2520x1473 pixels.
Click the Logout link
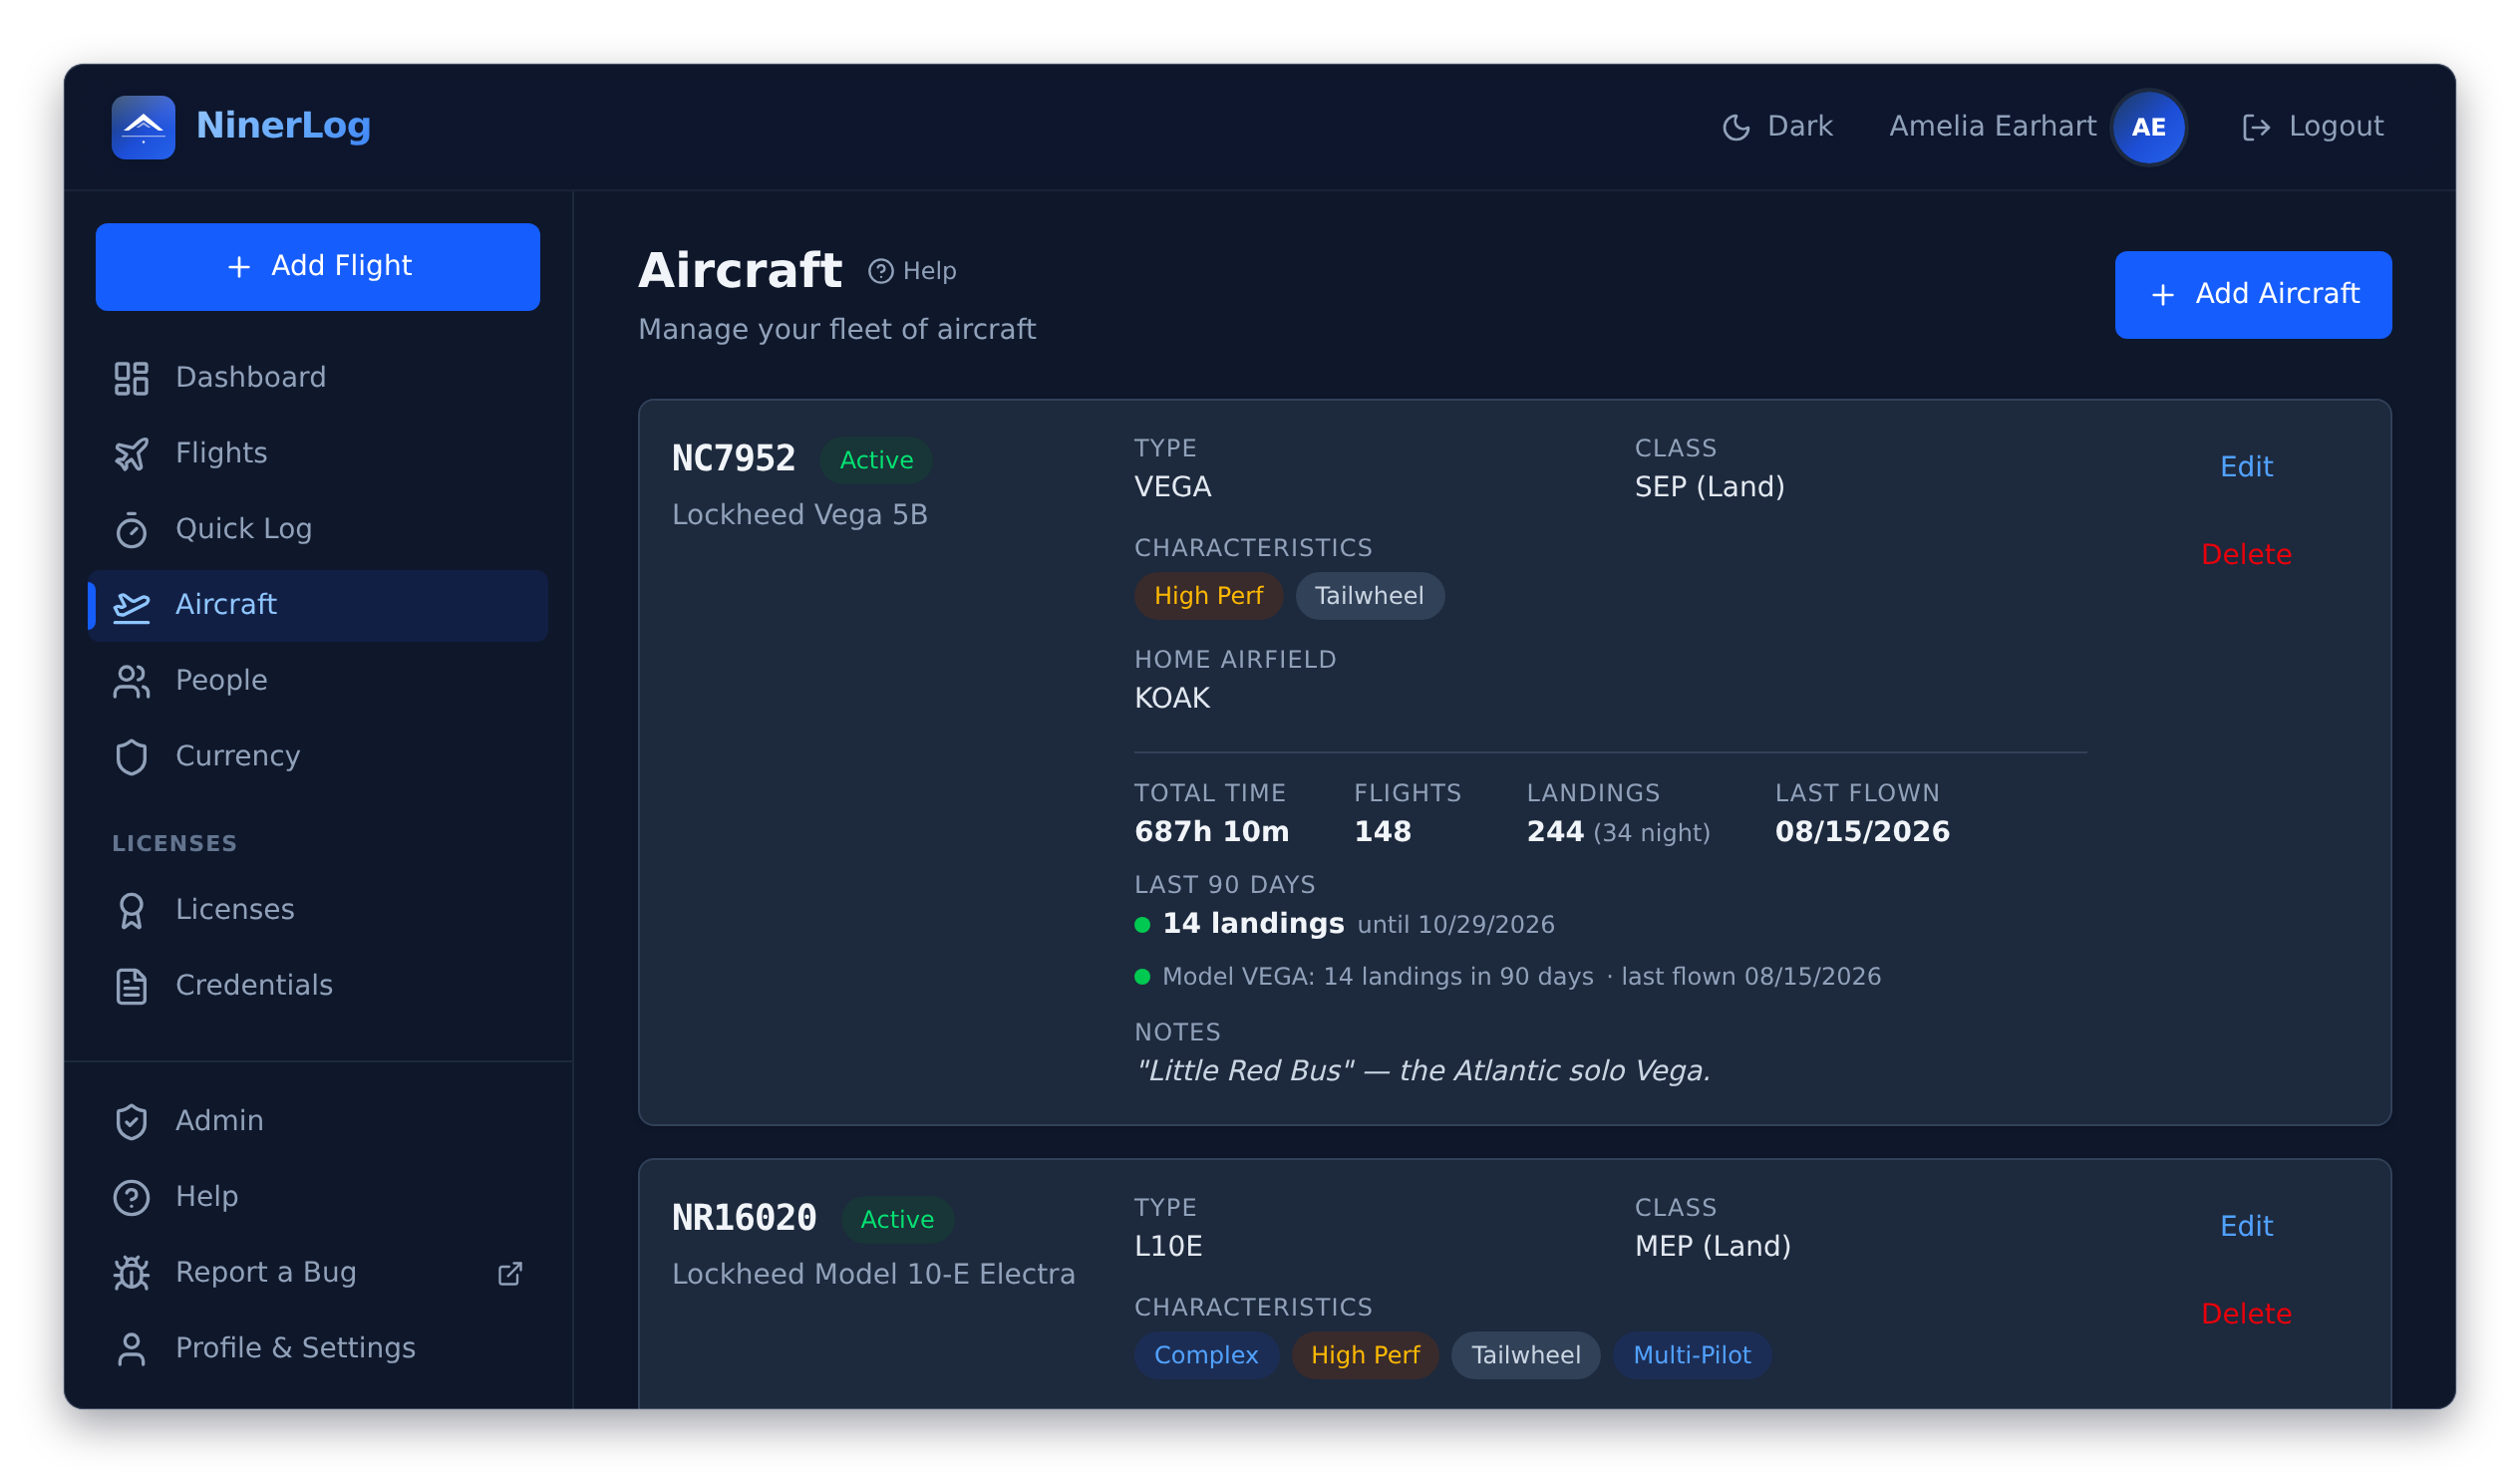click(2312, 127)
